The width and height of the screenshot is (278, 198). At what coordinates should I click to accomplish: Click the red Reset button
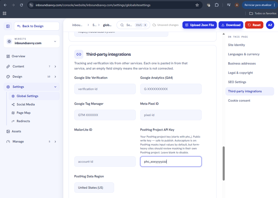tap(254, 25)
